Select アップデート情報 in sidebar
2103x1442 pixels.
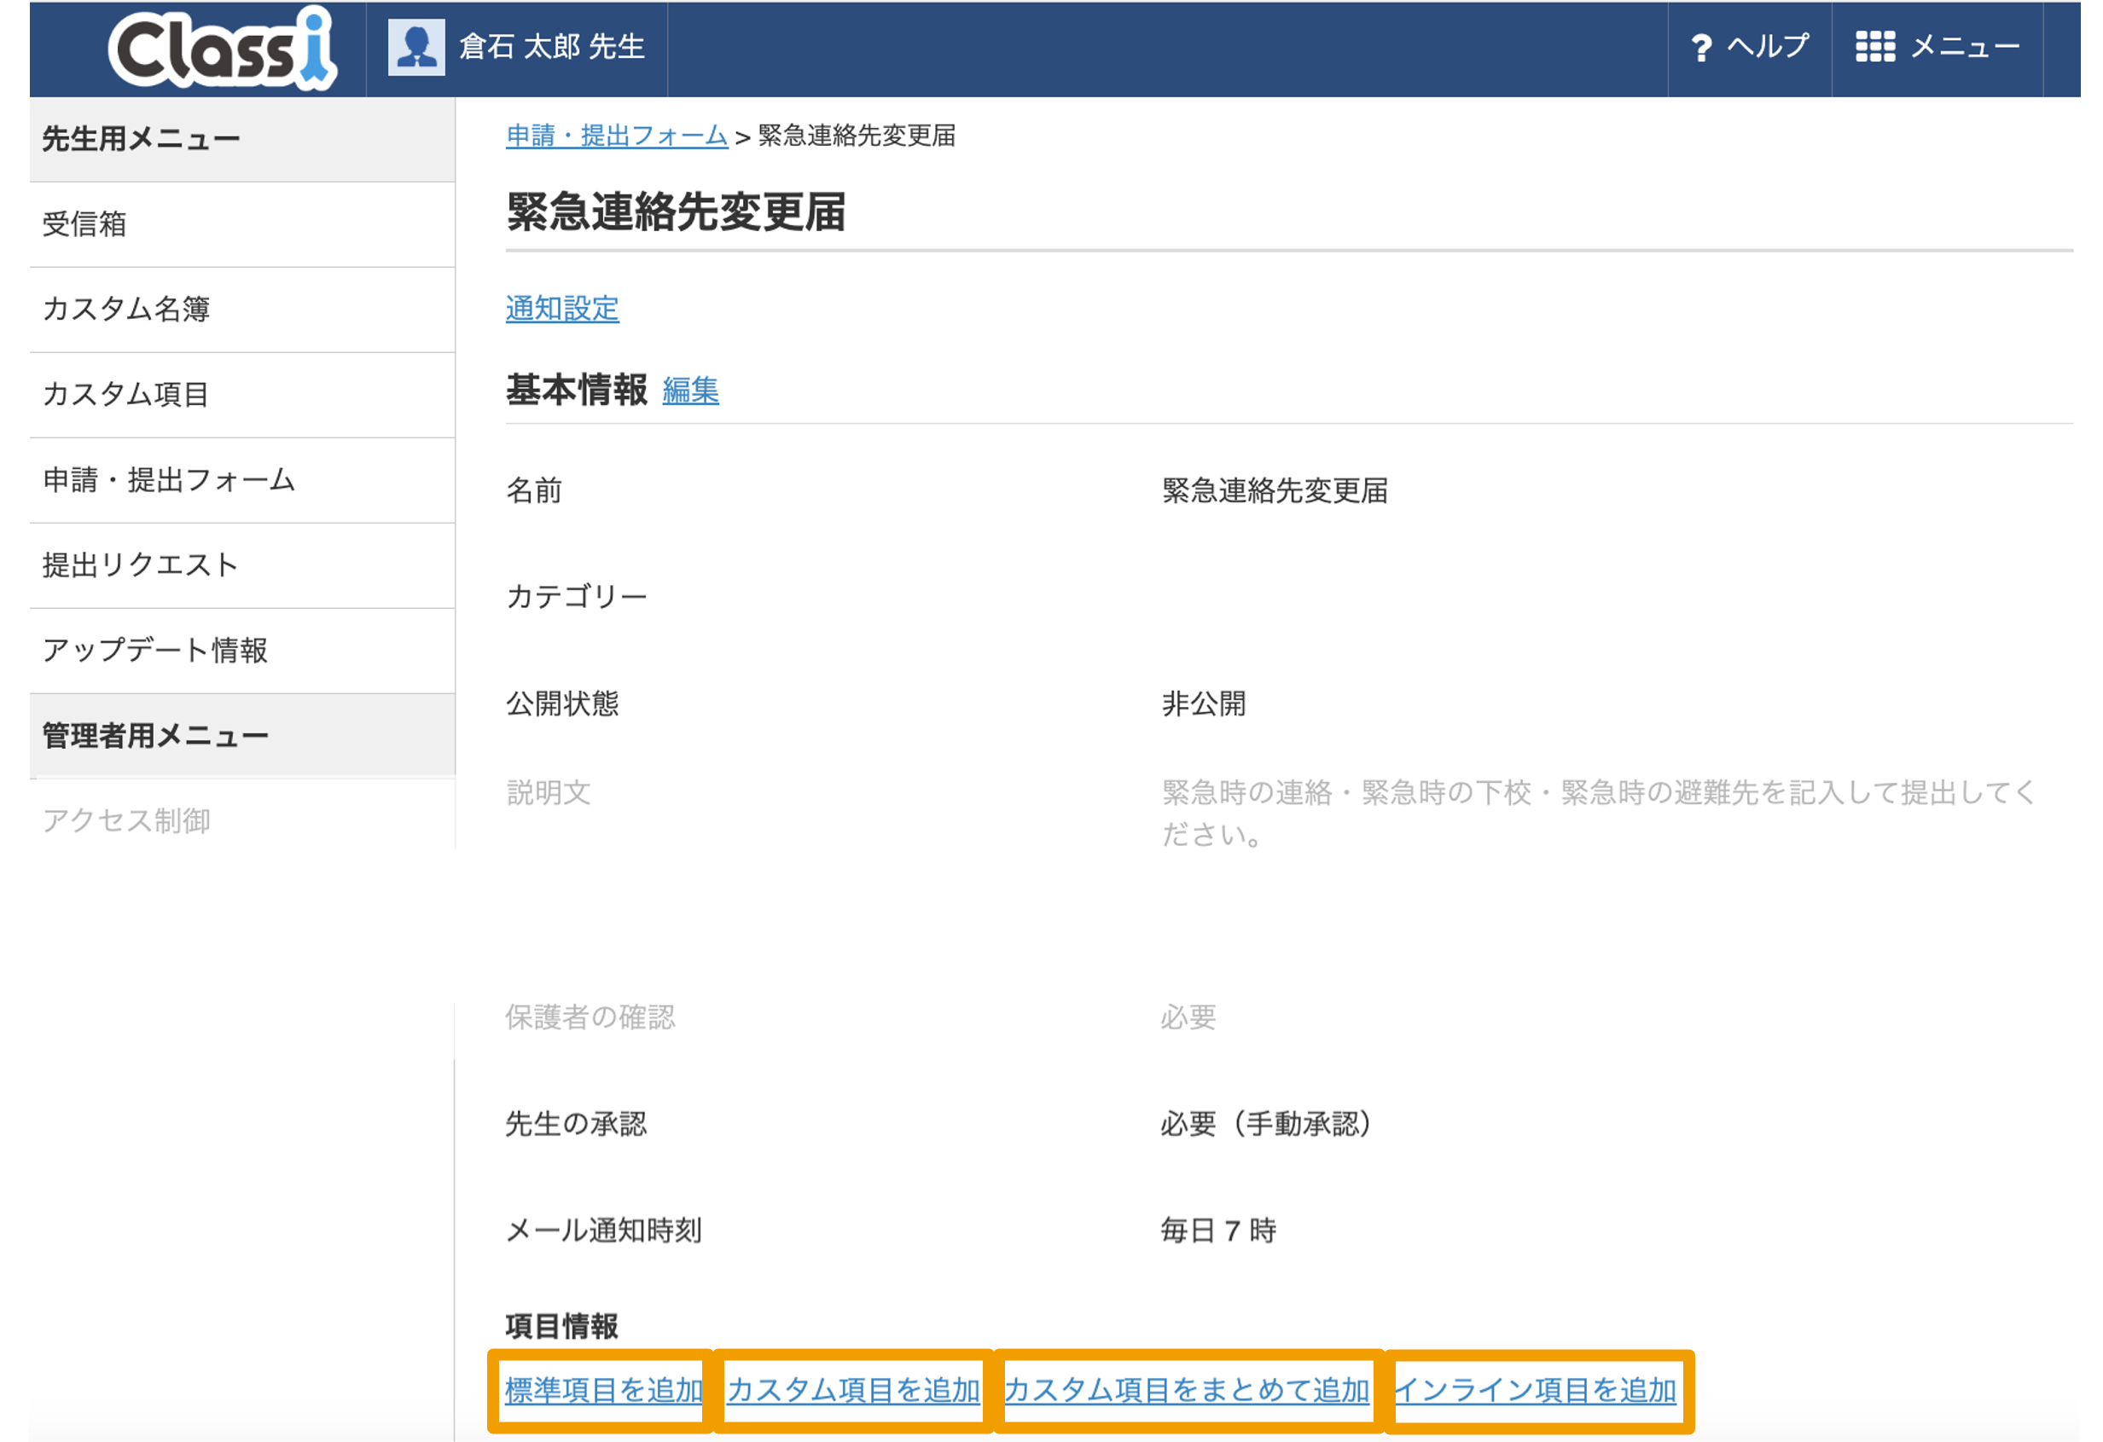click(x=154, y=650)
